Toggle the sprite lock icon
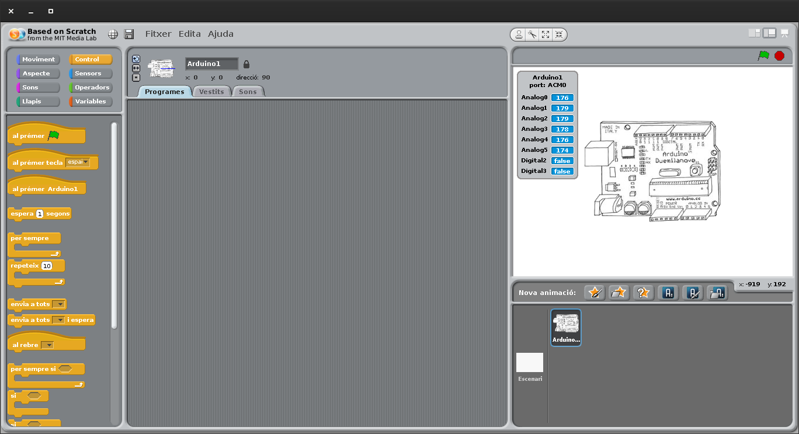The image size is (799, 434). (246, 64)
